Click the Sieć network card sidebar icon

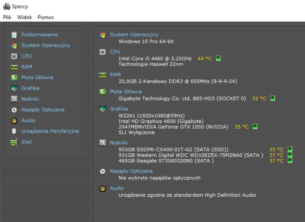click(14, 142)
